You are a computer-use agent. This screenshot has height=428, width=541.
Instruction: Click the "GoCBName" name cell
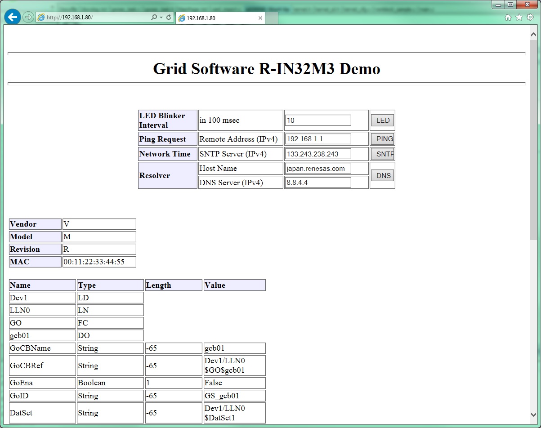click(x=42, y=348)
